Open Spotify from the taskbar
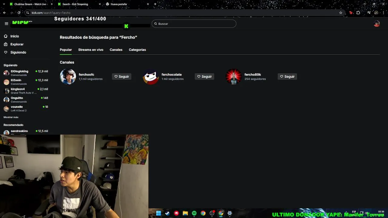This screenshot has height=218, width=388. point(194,213)
